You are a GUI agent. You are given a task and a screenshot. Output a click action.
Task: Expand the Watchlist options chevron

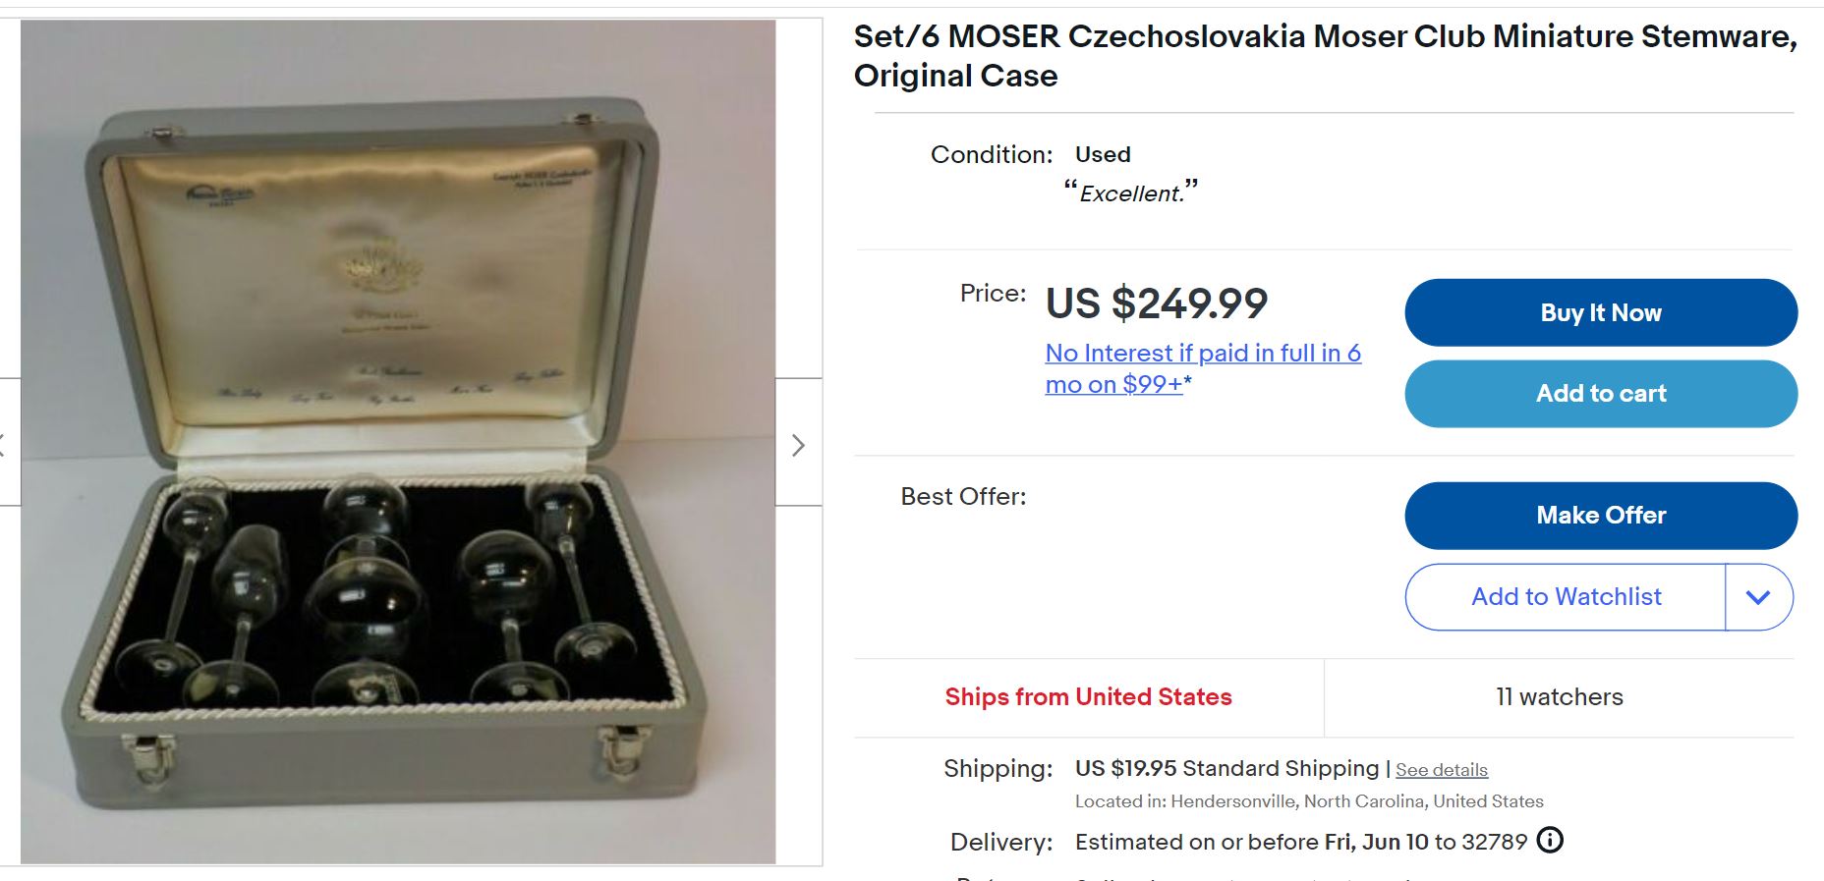coord(1760,596)
